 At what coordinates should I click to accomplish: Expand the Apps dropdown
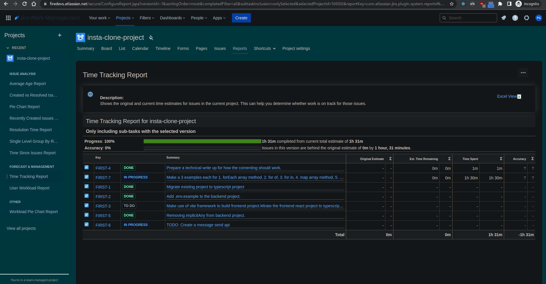click(219, 18)
